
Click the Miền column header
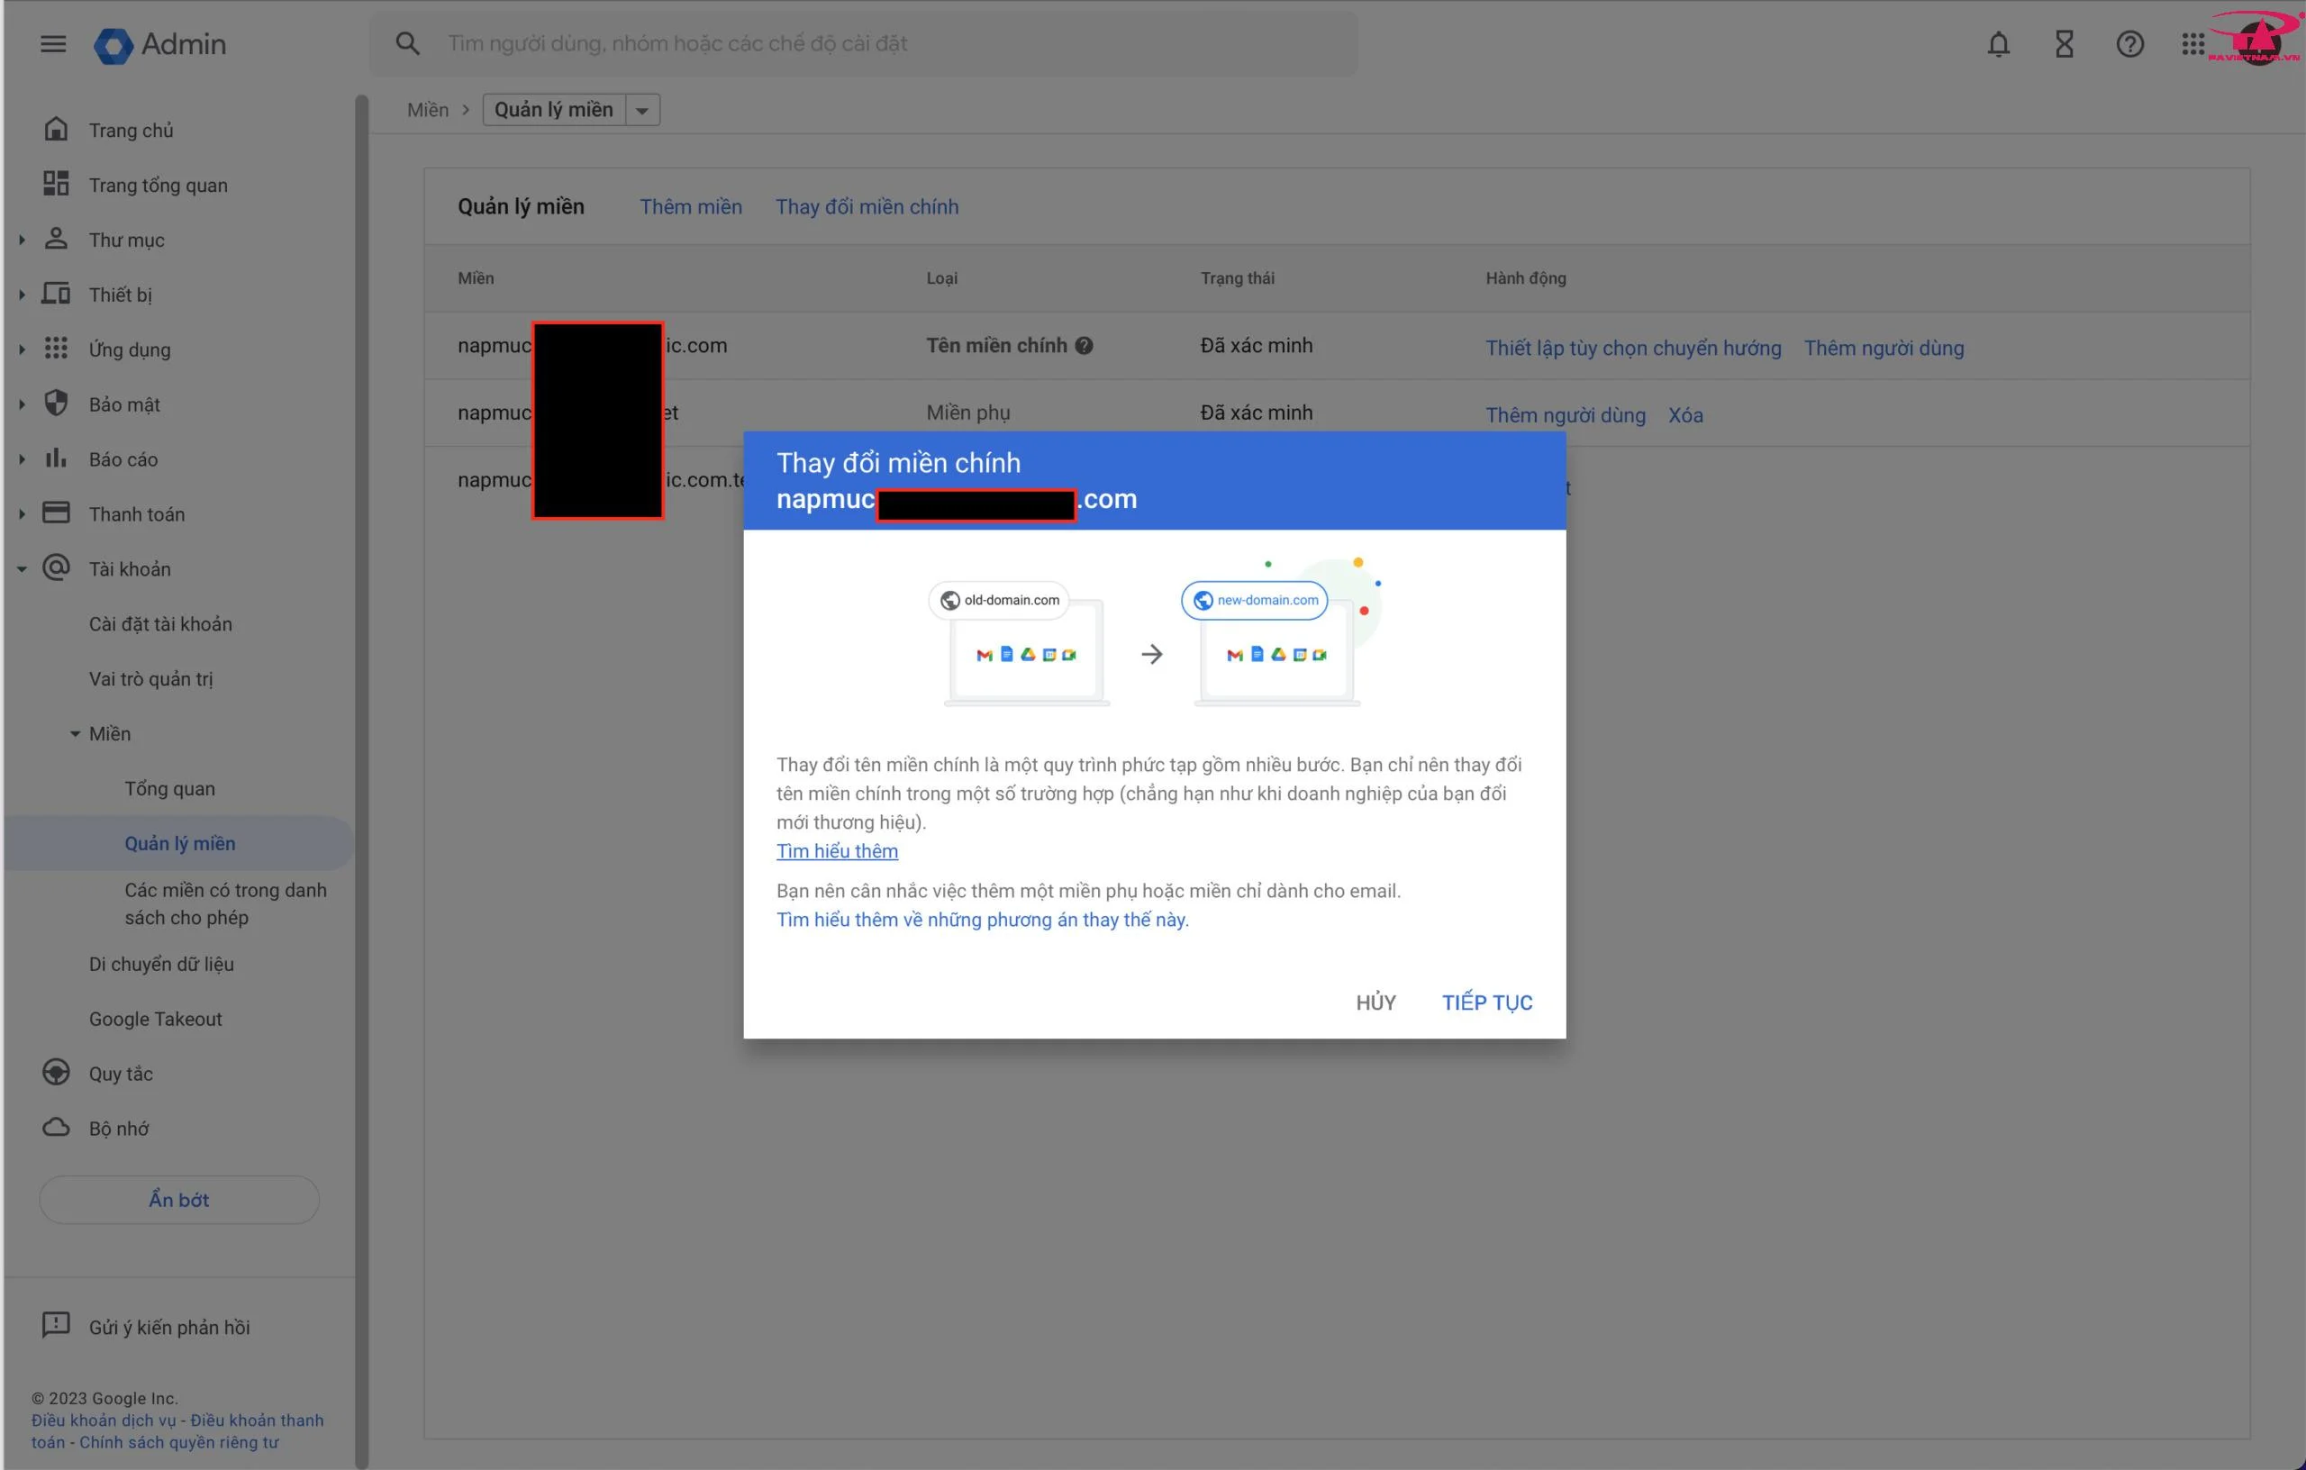pyautogui.click(x=476, y=277)
